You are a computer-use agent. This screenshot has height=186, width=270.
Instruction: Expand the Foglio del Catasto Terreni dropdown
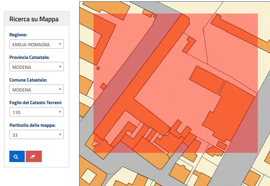(x=36, y=112)
